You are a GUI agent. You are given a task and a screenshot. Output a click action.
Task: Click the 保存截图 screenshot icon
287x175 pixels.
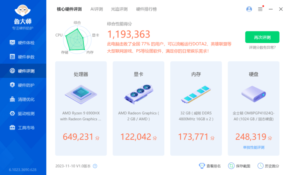(231, 165)
